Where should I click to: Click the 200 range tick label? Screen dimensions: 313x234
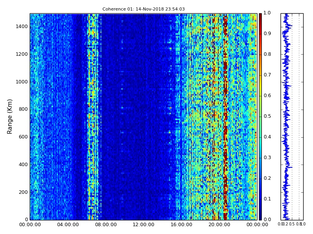point(23,192)
